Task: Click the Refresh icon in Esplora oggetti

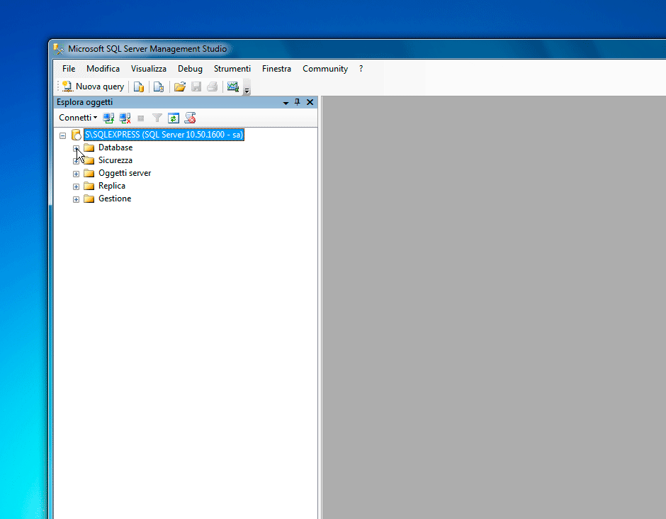Action: [x=174, y=118]
